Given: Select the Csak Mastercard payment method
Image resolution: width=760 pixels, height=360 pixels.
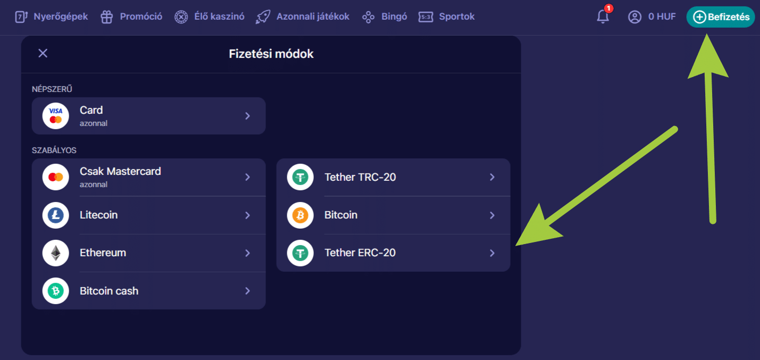Looking at the screenshot, I should (x=149, y=177).
